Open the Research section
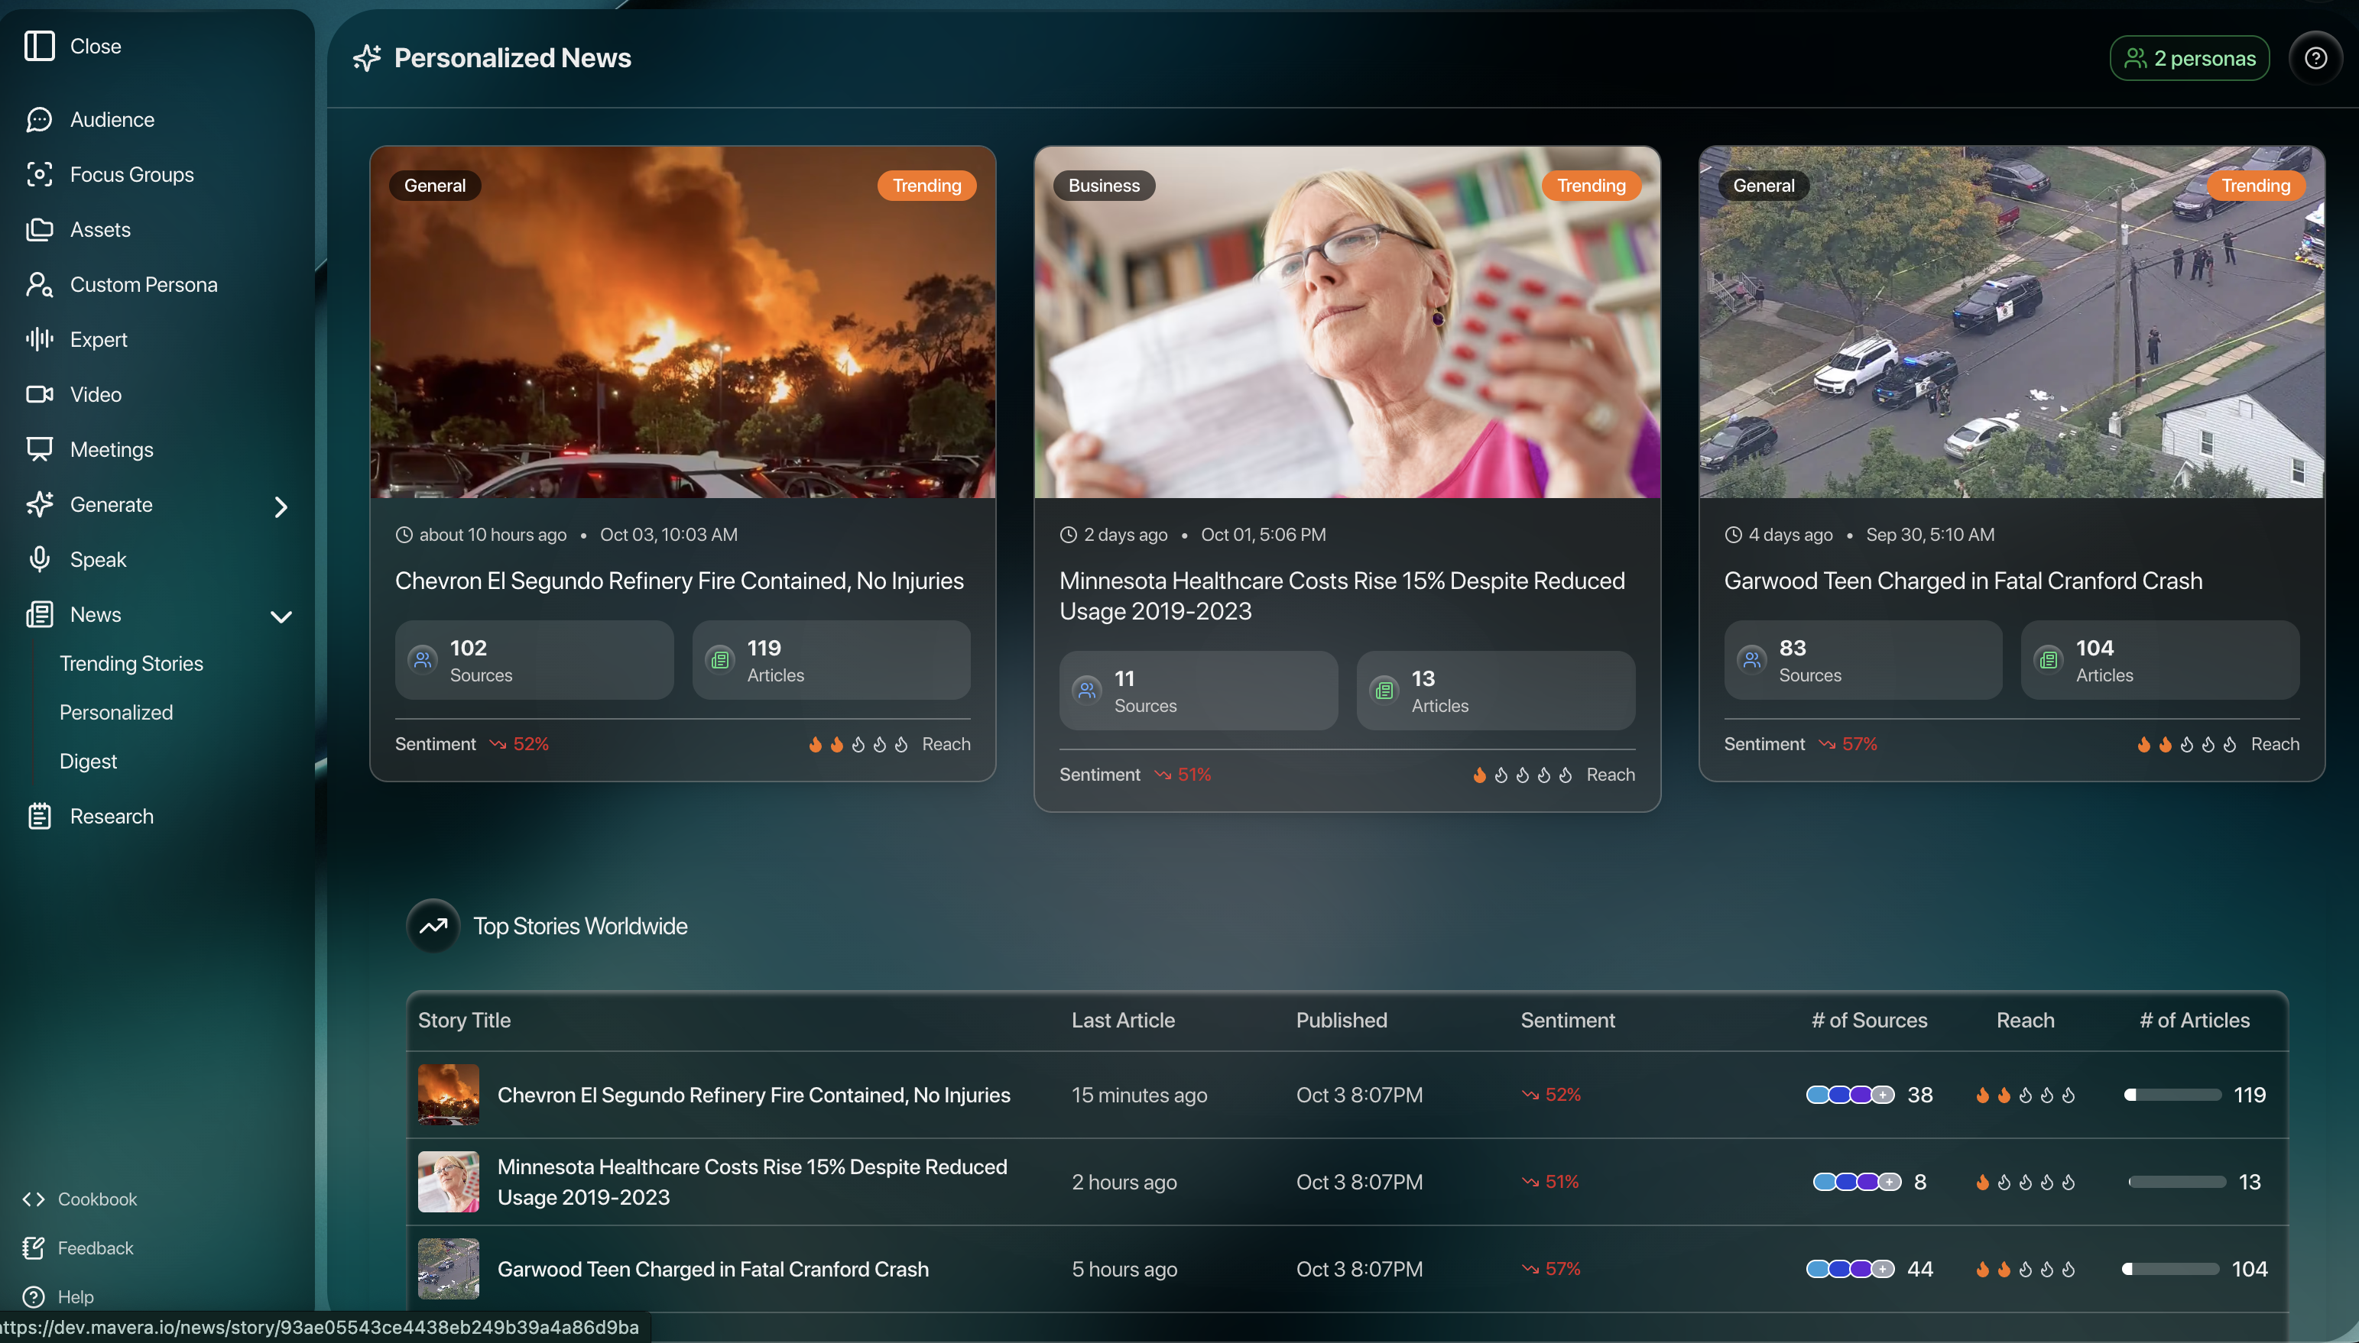The width and height of the screenshot is (2359, 1343). [112, 815]
